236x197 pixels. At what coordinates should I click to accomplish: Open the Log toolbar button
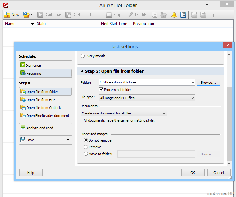(x=207, y=15)
